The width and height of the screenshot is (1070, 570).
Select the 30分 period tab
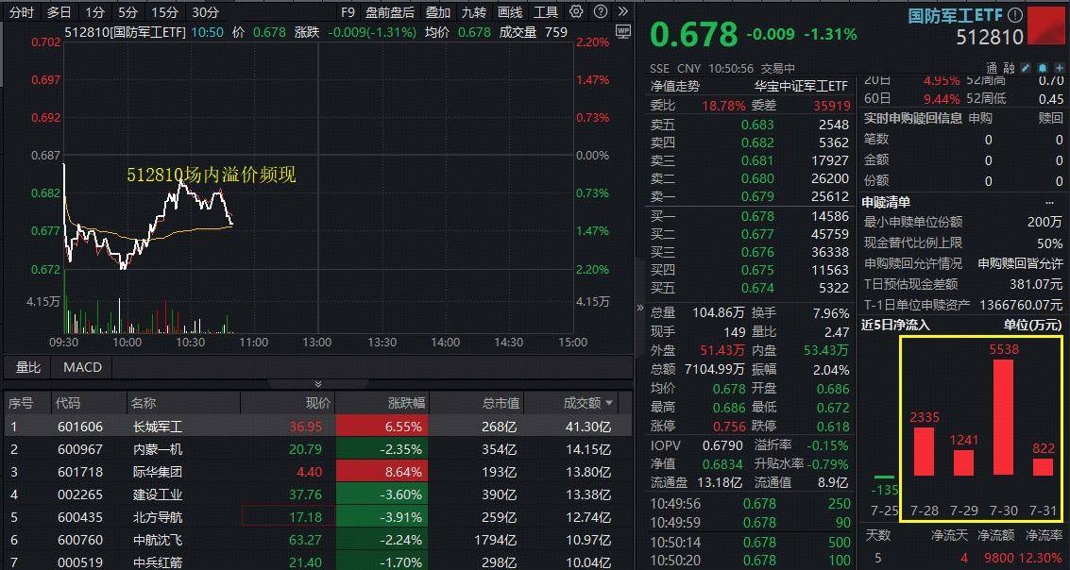[x=205, y=11]
